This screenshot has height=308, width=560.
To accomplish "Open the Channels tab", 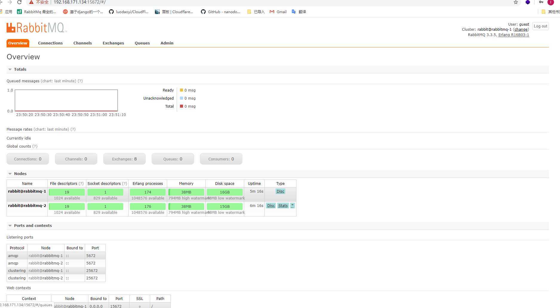I will point(83,43).
